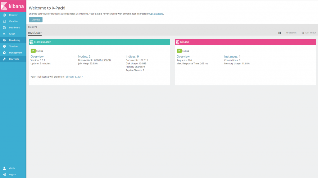Open the Discover compass icon
Viewport: 318px width, 178px height.
pos(4,15)
